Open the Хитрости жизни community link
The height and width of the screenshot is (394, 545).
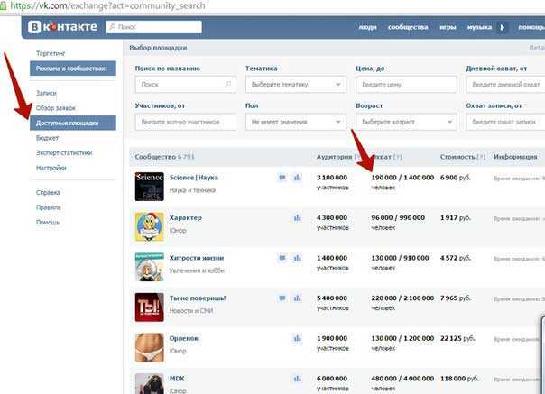[197, 258]
